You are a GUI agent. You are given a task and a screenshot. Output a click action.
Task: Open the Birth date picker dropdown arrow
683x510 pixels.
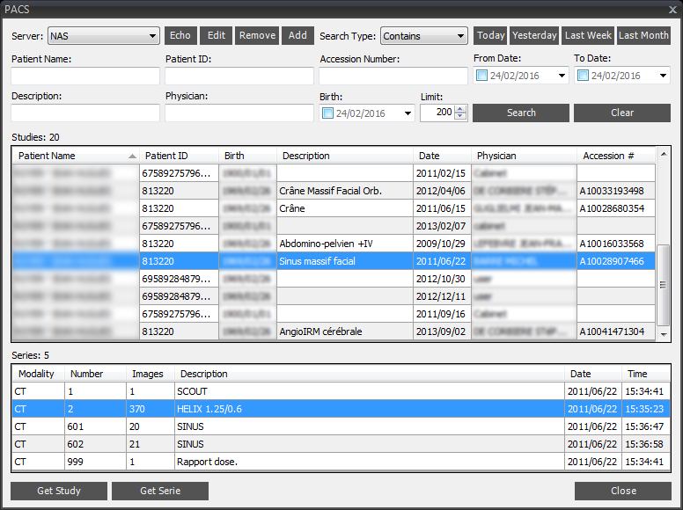click(x=408, y=113)
